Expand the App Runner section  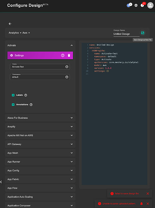pyautogui.click(x=40, y=162)
